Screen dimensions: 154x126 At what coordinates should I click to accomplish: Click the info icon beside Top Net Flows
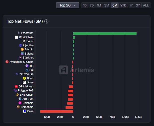pos(46,21)
